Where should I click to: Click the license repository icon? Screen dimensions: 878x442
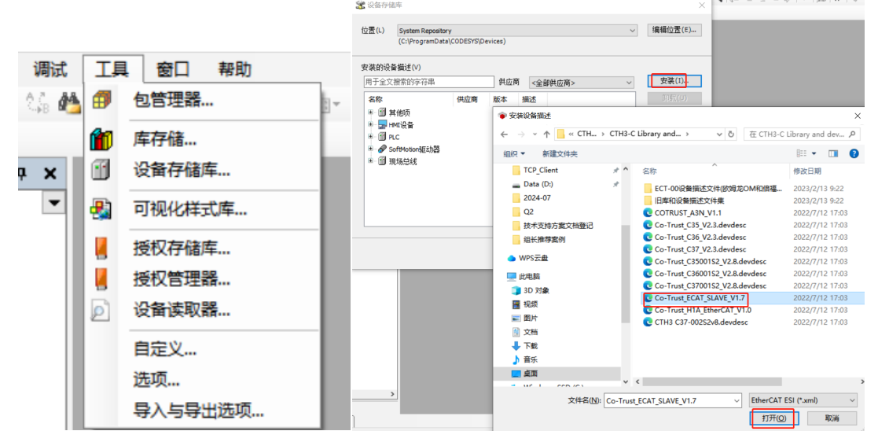(101, 248)
